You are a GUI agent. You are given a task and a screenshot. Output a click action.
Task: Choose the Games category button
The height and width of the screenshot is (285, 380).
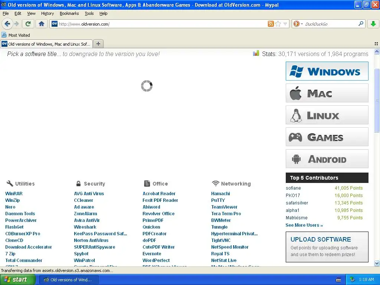point(327,137)
